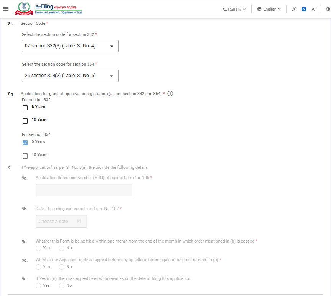331x296 pixels.
Task: Click the item 9 re-application heading text
Action: point(84,167)
